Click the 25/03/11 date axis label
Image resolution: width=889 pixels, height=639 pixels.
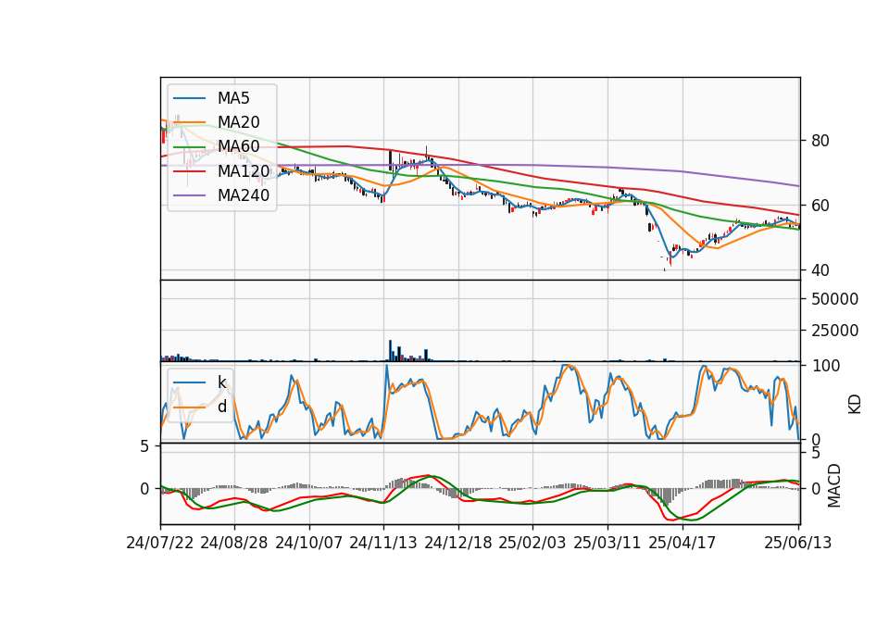pos(607,543)
